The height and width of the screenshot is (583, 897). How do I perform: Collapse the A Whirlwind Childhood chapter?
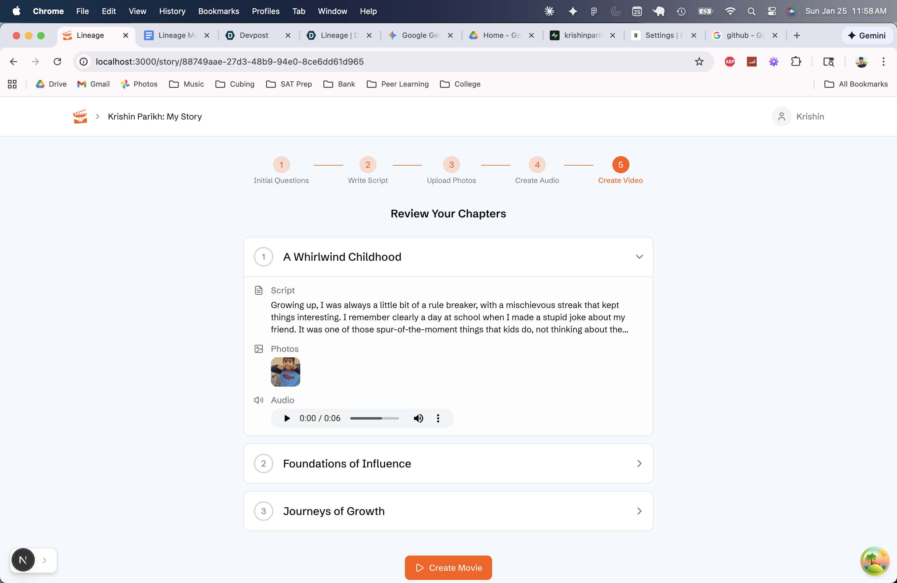pos(639,257)
